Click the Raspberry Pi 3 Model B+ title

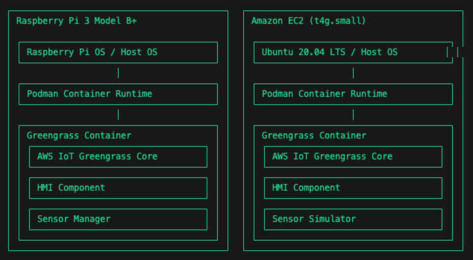(x=76, y=21)
